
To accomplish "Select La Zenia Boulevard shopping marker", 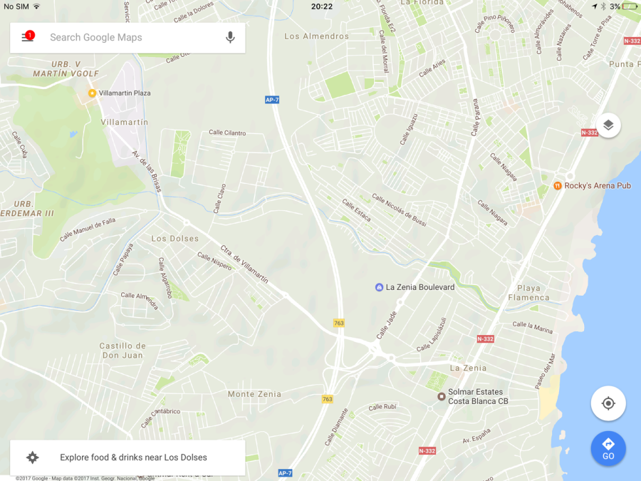I will coord(379,287).
